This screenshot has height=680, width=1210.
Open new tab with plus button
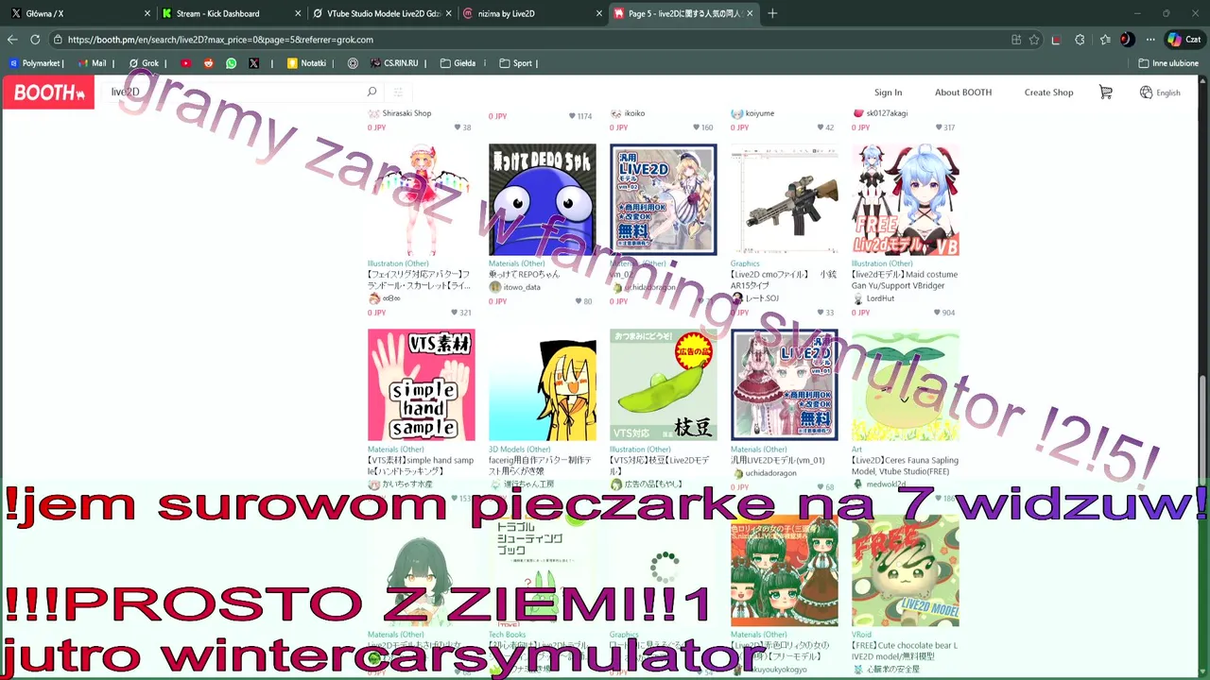(772, 13)
